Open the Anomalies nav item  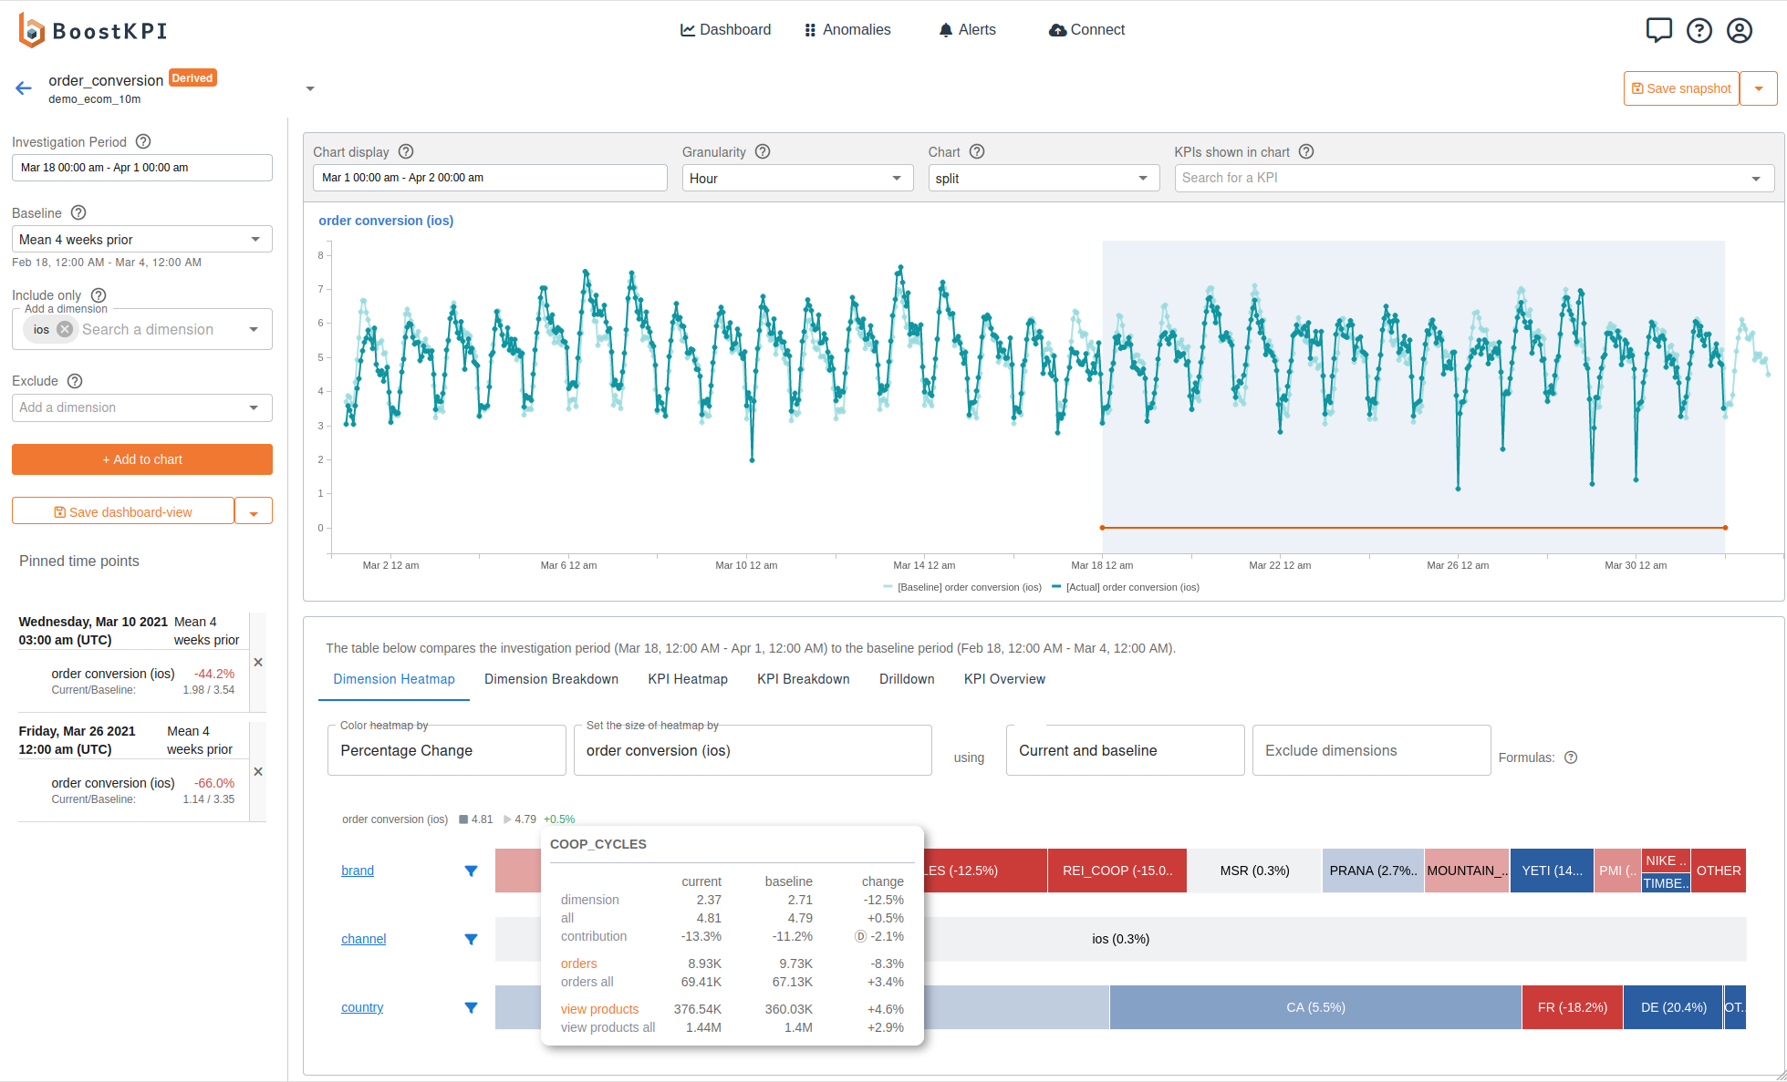tap(847, 30)
